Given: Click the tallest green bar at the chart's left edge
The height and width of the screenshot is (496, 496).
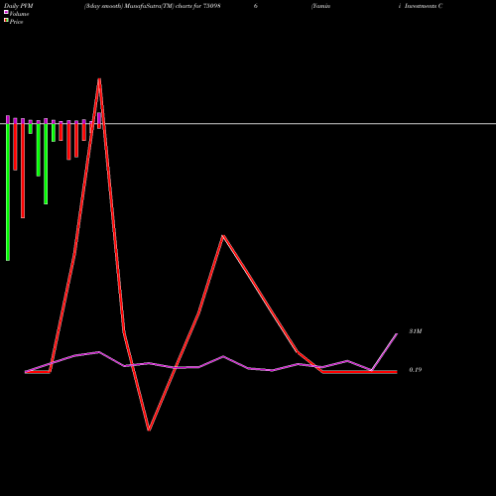Looking at the screenshot, I should point(8,191).
